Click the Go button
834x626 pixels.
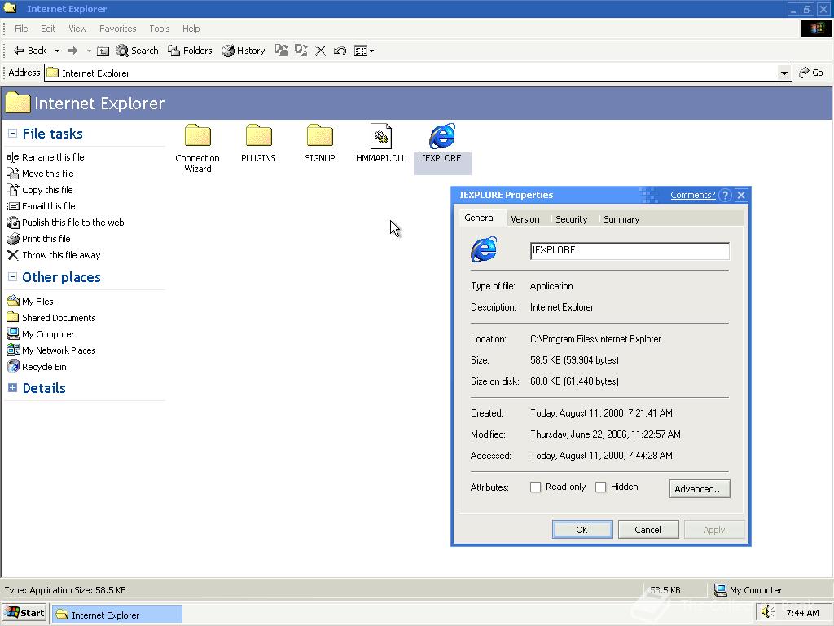[x=811, y=73]
